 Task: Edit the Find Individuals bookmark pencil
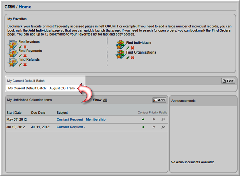click(x=128, y=48)
